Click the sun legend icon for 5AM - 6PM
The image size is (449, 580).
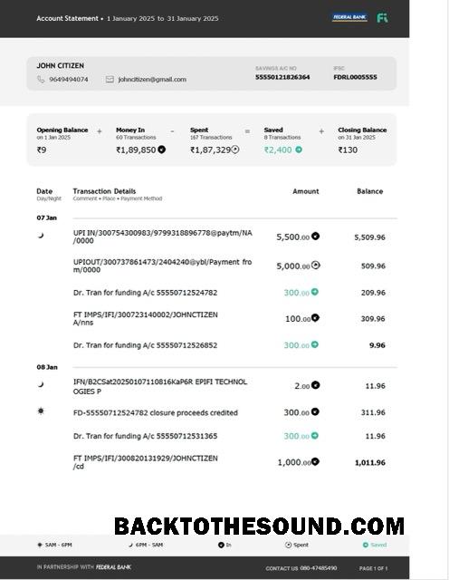[40, 545]
